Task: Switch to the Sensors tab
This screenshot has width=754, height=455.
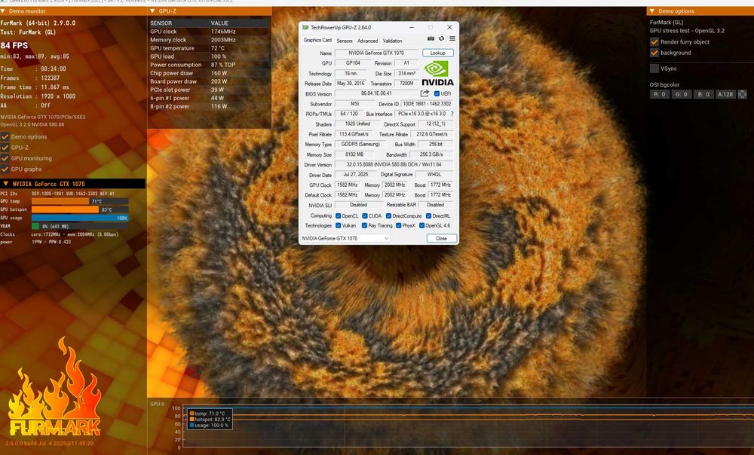Action: click(345, 41)
